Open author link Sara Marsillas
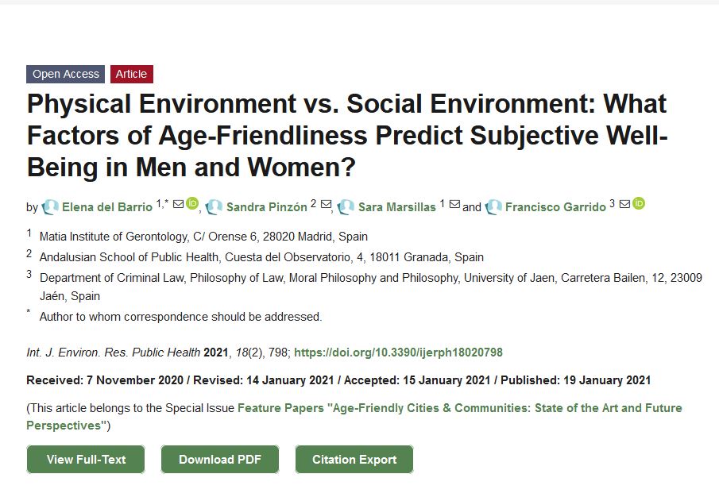 pos(396,207)
